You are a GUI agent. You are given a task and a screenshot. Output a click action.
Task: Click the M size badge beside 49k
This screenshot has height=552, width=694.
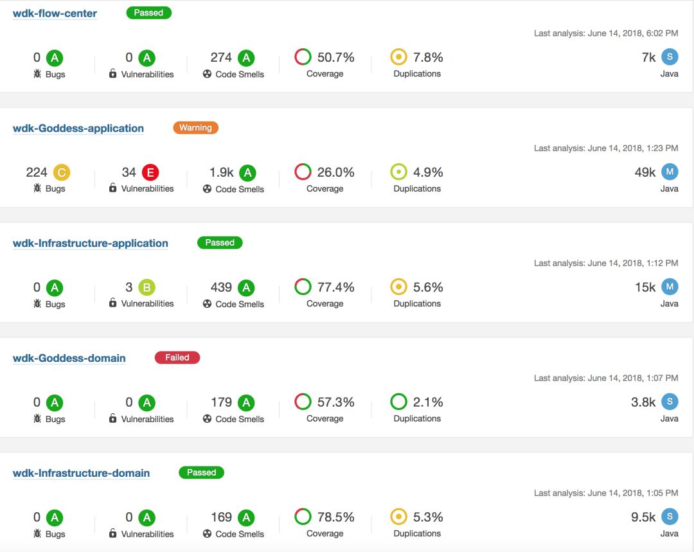[x=670, y=172]
